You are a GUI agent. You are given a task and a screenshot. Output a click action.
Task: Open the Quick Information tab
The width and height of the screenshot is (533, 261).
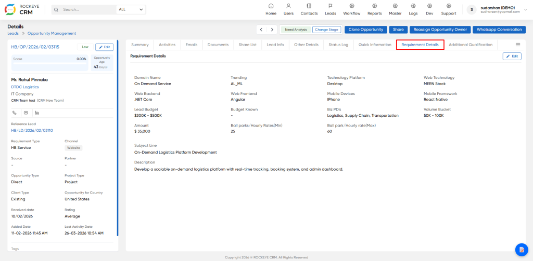pyautogui.click(x=375, y=45)
